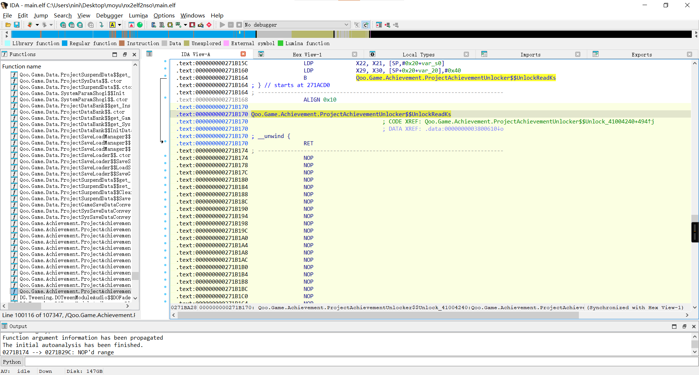The height and width of the screenshot is (375, 699).
Task: Open the File menu
Action: pos(7,15)
